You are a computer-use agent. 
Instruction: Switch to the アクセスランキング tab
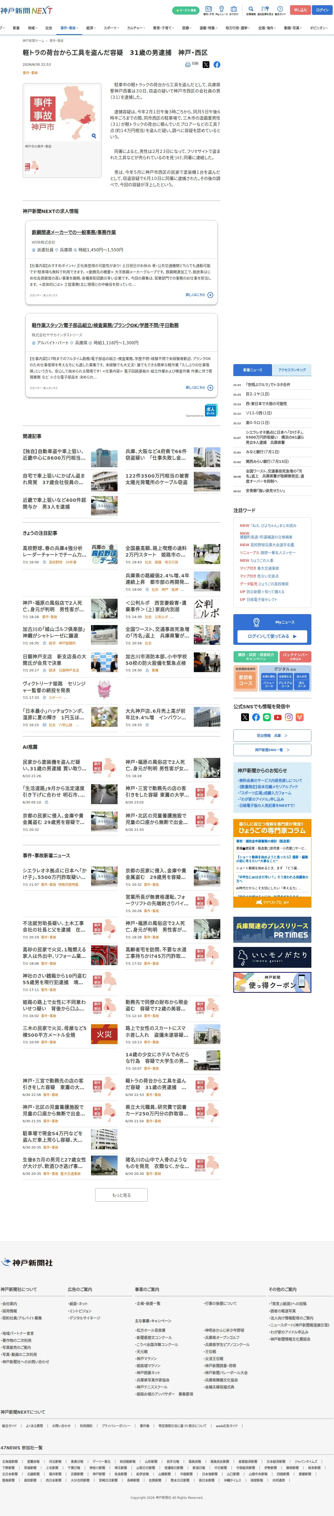tap(292, 370)
